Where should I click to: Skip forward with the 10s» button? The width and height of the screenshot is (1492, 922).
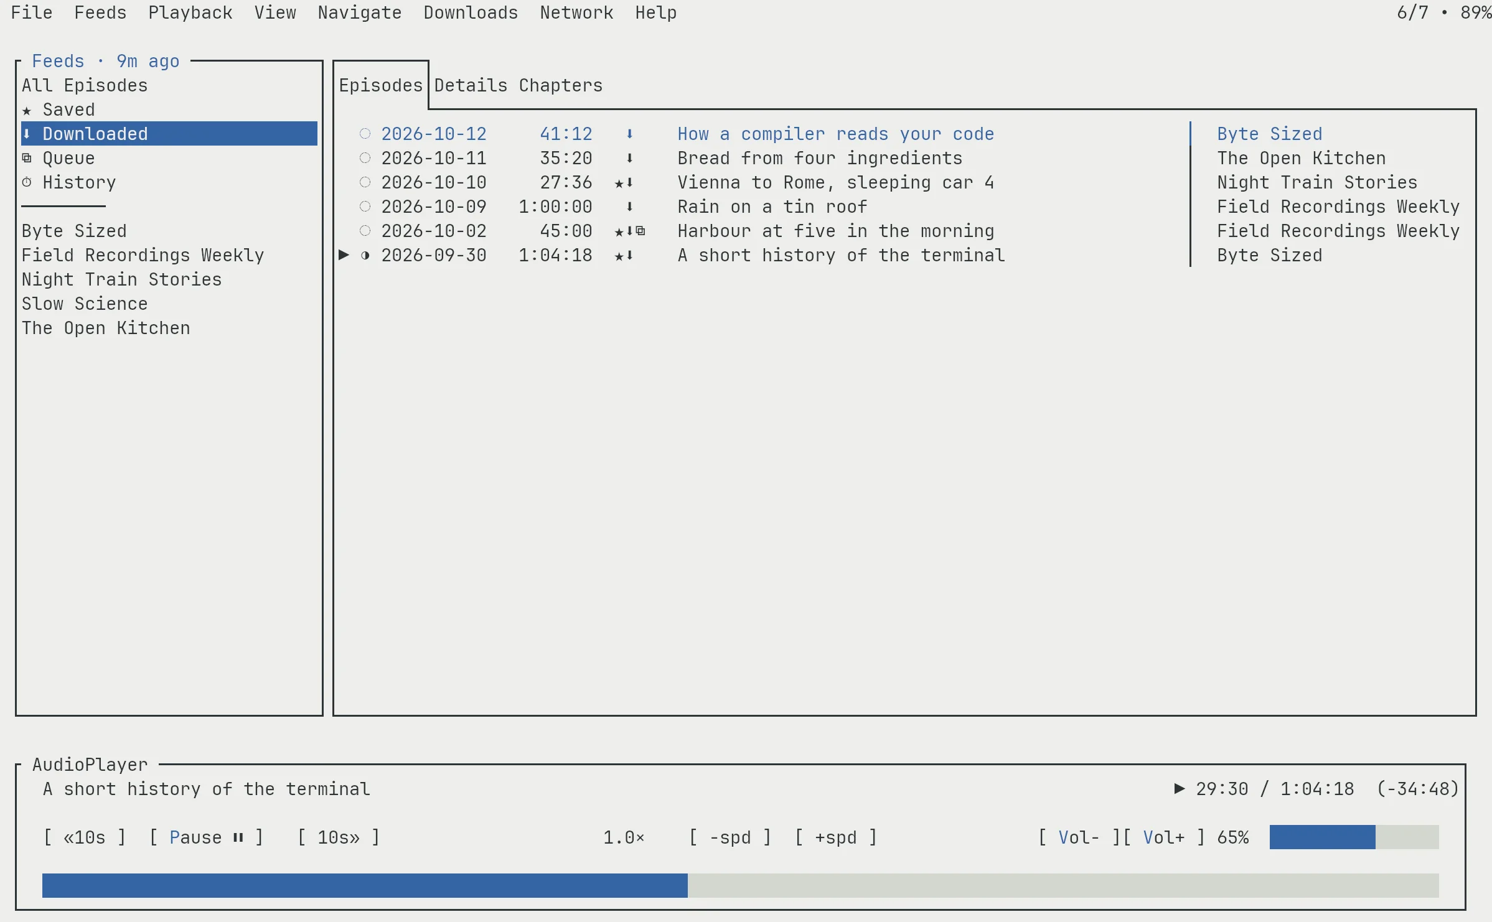[x=339, y=837]
